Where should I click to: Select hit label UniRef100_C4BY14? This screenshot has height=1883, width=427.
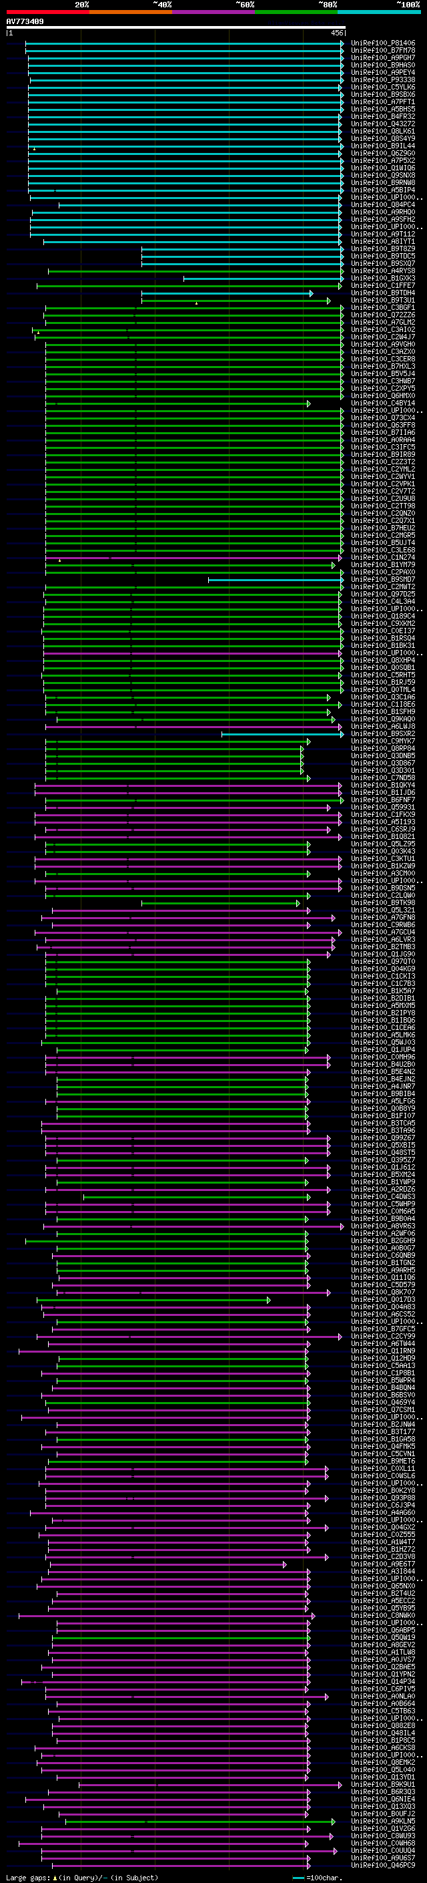383,403
